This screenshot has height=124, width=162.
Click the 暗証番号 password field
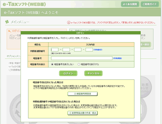pos(82,58)
